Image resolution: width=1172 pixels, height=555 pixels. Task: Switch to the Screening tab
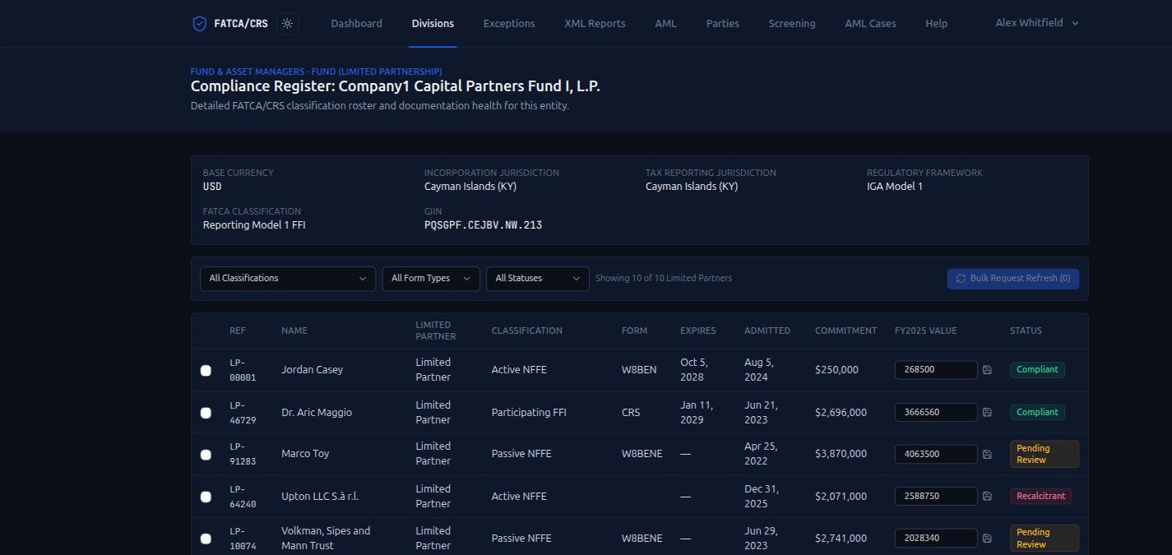[792, 24]
